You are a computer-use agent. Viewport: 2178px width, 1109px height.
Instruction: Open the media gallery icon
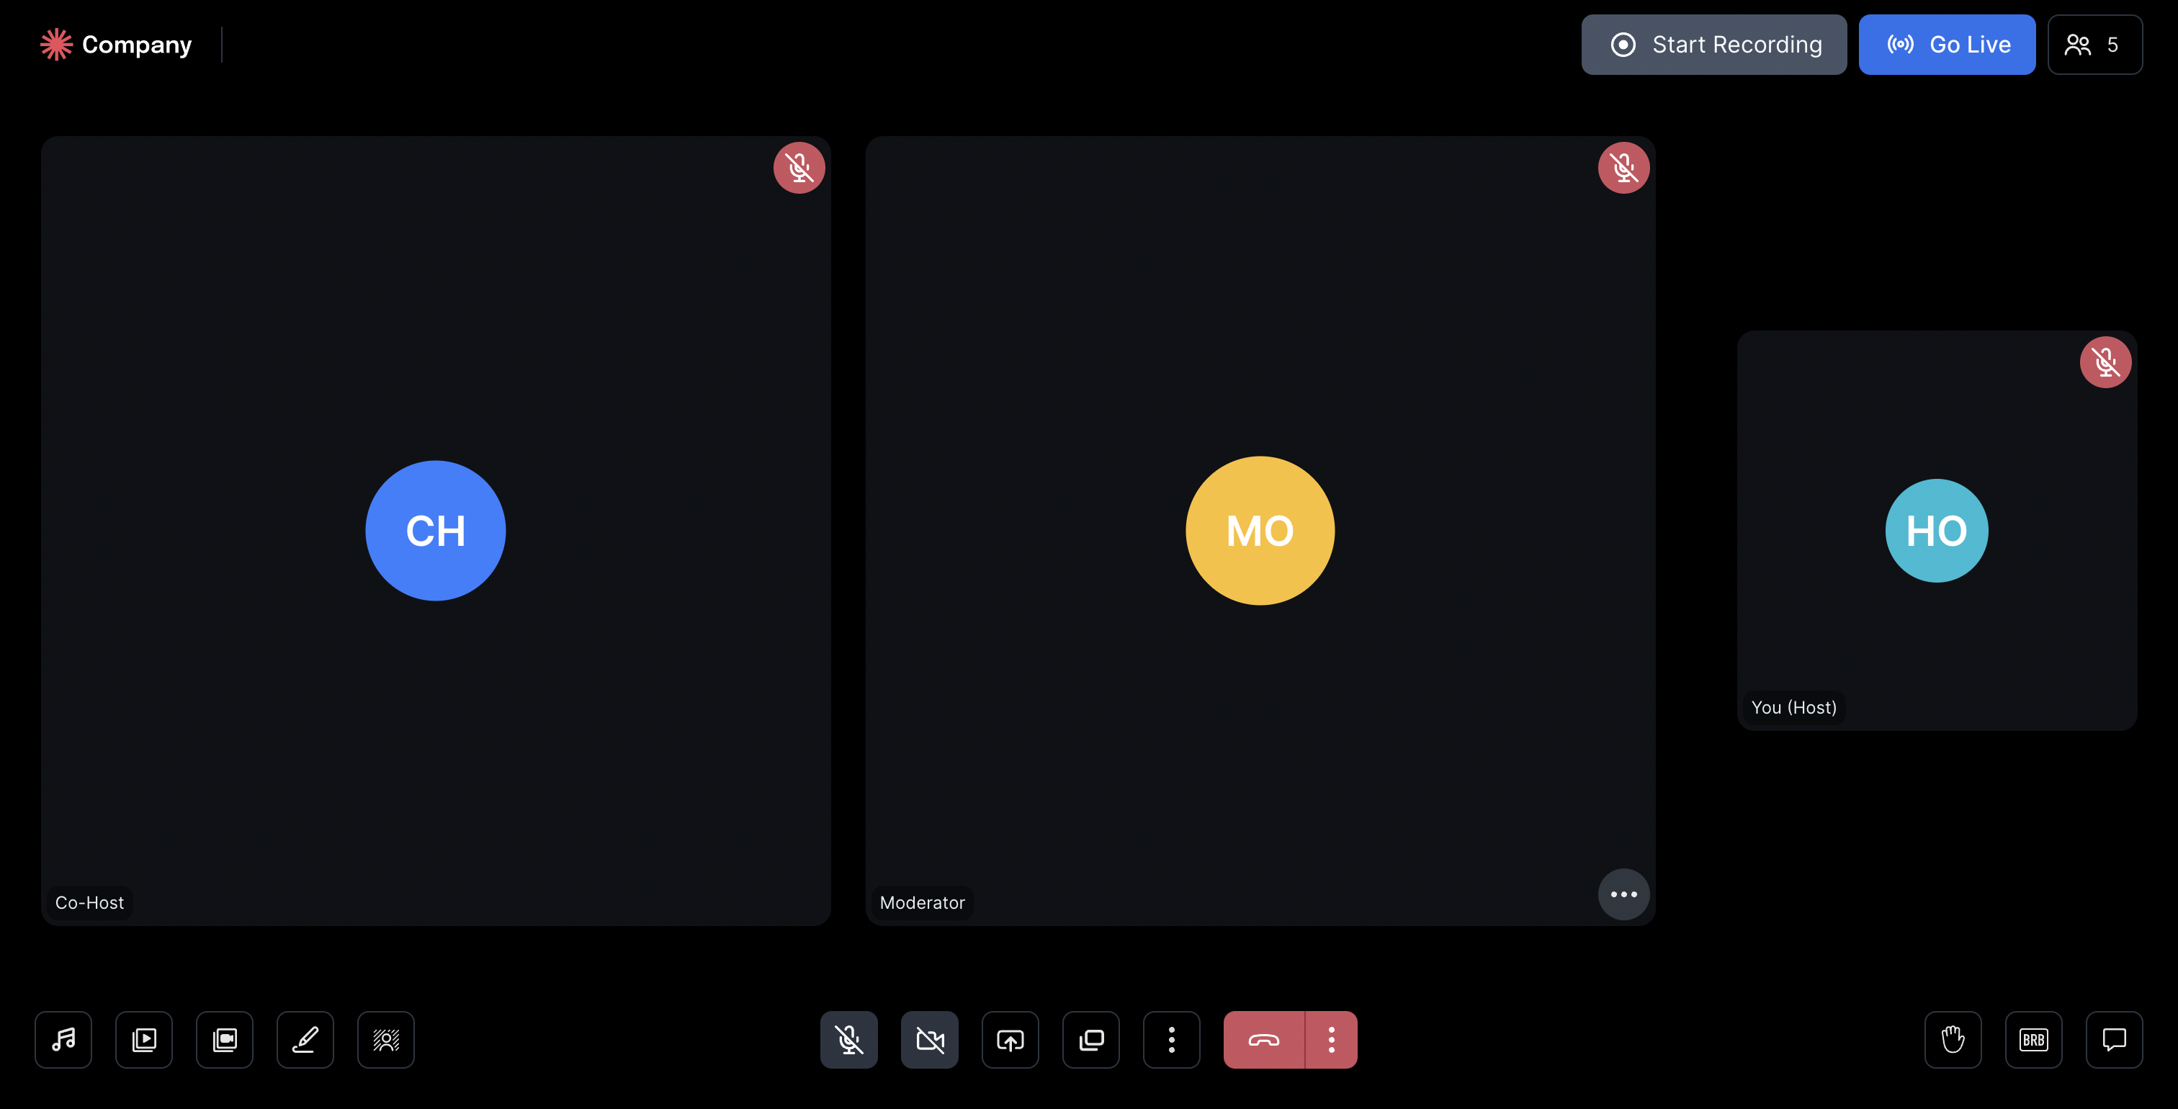tap(225, 1040)
